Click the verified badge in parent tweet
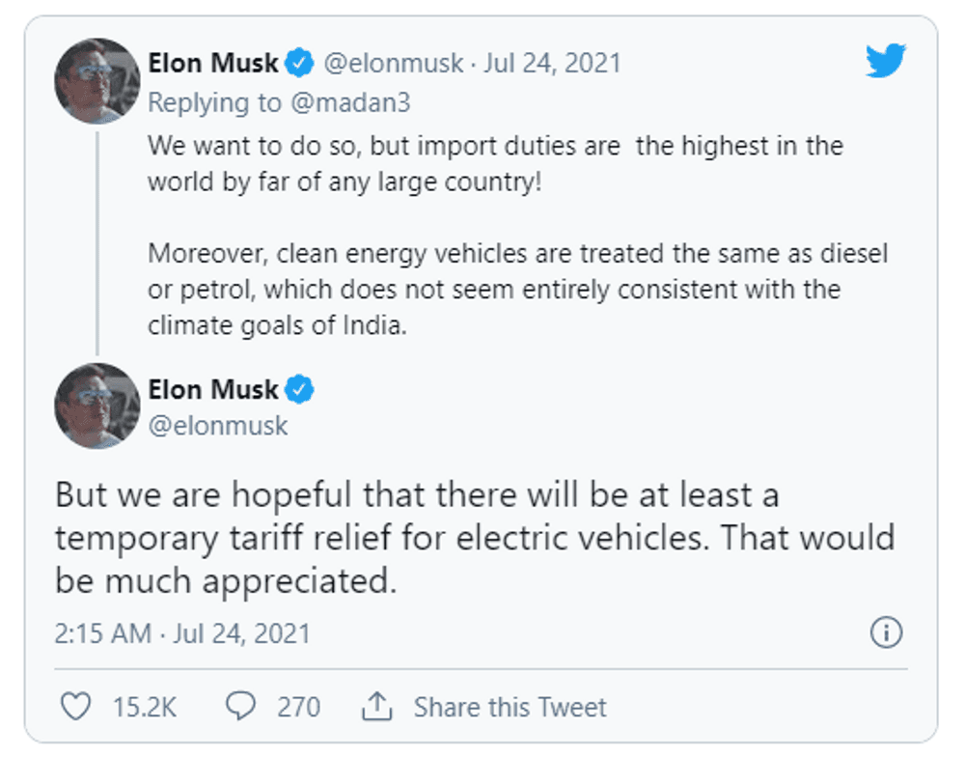The image size is (965, 757). point(301,64)
